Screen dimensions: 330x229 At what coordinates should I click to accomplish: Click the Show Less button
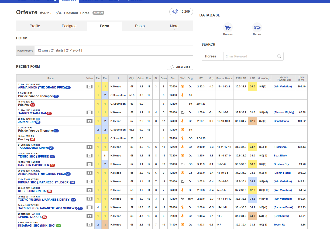tap(180, 67)
